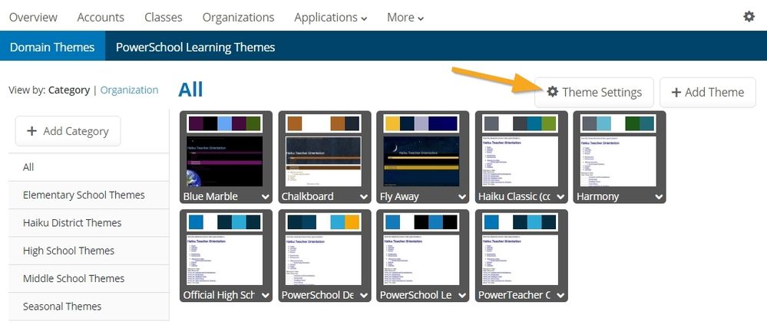Open Harmony theme dropdown arrow
This screenshot has height=325, width=767.
click(x=659, y=197)
